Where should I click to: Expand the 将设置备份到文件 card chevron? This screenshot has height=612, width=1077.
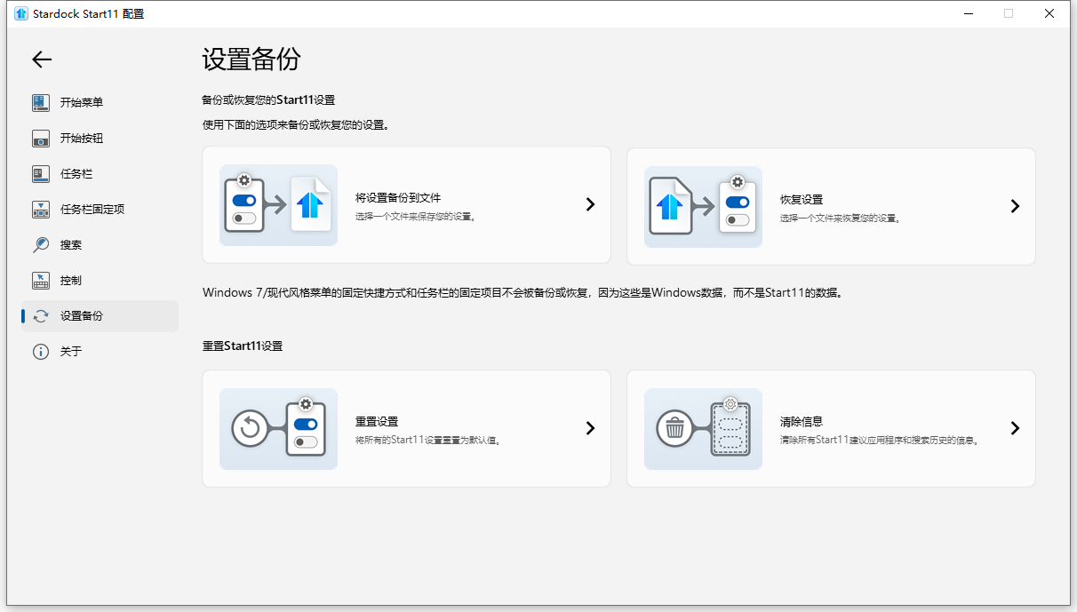pyautogui.click(x=590, y=204)
